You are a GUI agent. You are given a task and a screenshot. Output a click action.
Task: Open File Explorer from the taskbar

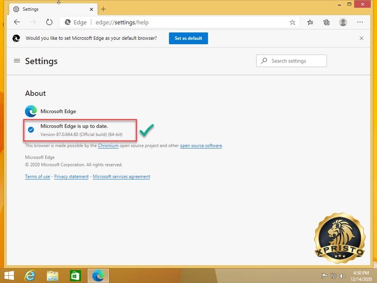(x=53, y=276)
